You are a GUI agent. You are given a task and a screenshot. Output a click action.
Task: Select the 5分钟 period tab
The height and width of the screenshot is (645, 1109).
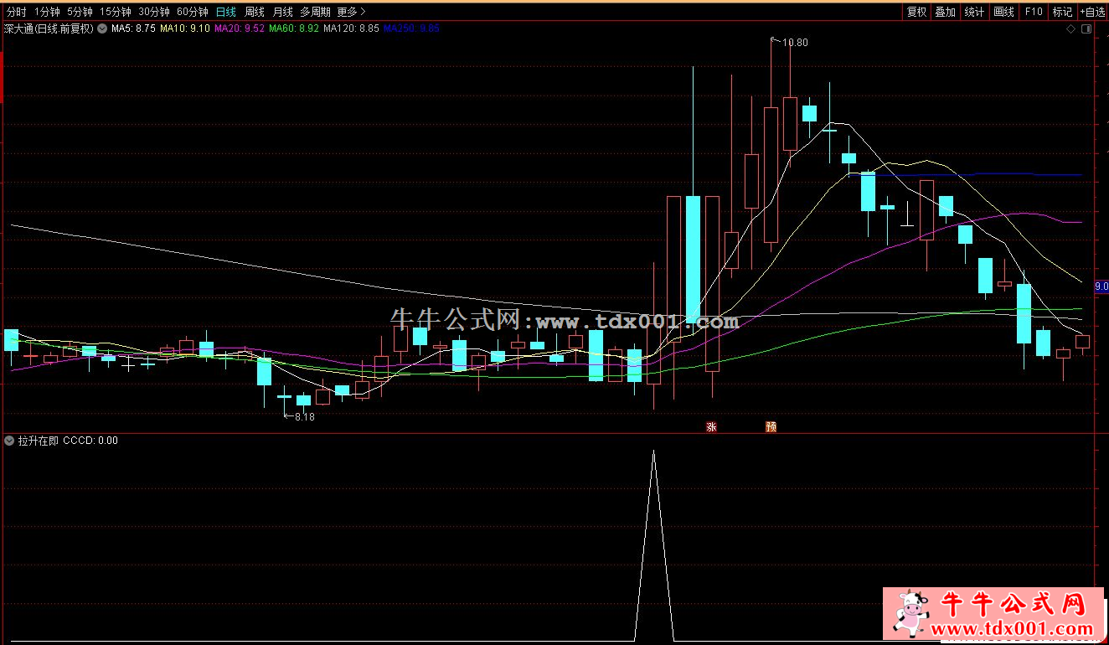point(79,13)
